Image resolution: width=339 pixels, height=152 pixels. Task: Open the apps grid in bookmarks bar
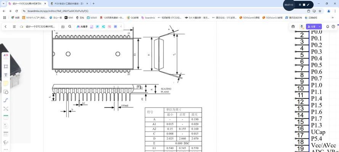point(4,17)
